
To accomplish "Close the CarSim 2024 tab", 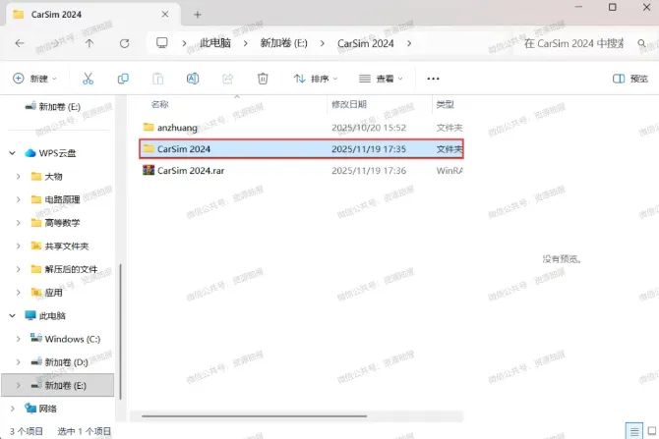I will tap(165, 15).
